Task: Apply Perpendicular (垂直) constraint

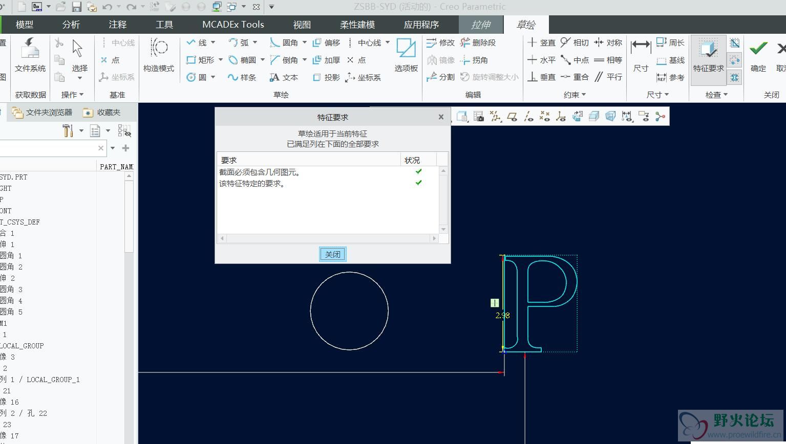Action: (x=541, y=77)
